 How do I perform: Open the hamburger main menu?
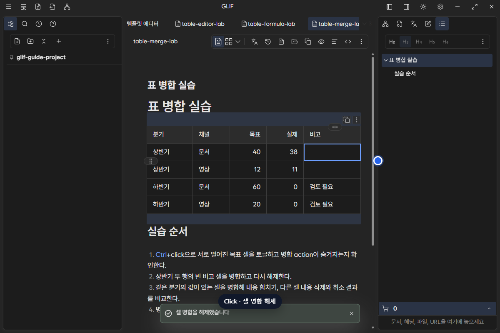9,7
